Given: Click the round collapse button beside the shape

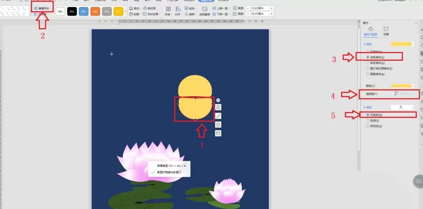Looking at the screenshot, I should pos(218,100).
